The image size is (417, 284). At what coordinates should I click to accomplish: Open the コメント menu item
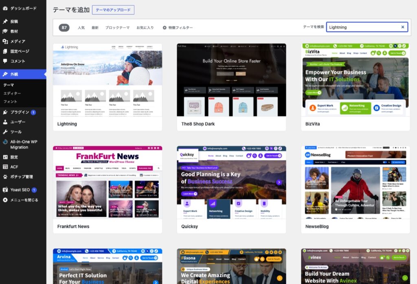click(23, 61)
